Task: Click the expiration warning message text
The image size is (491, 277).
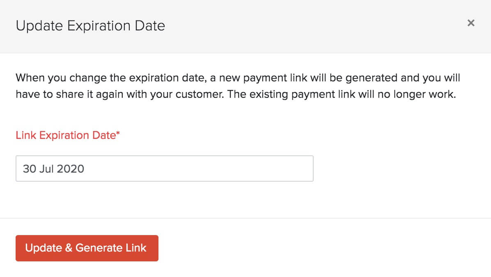Action: click(238, 86)
